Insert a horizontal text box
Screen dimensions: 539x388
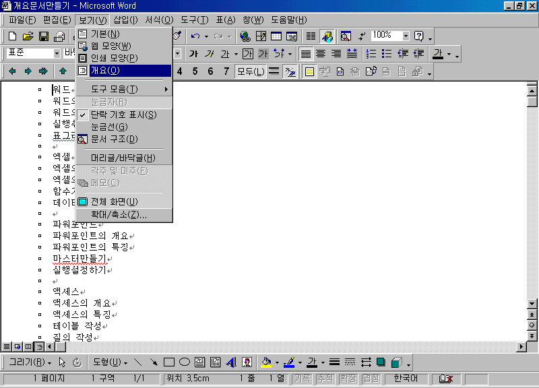tap(199, 362)
